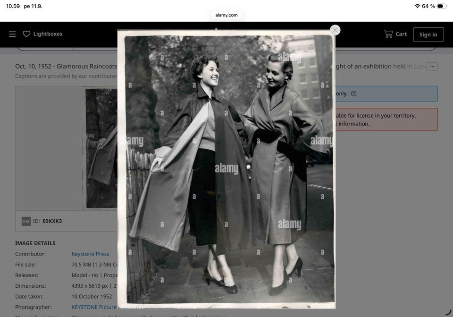Select the image ID E0KXK3
The image size is (453, 317).
52,221
